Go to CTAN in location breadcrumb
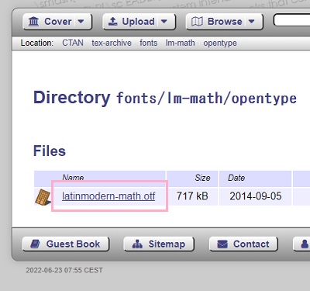This screenshot has width=310, height=291. point(73,43)
